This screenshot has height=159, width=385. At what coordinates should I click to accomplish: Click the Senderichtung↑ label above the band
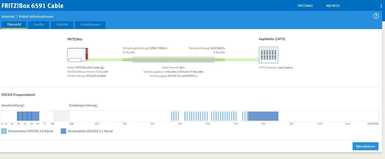[13, 105]
